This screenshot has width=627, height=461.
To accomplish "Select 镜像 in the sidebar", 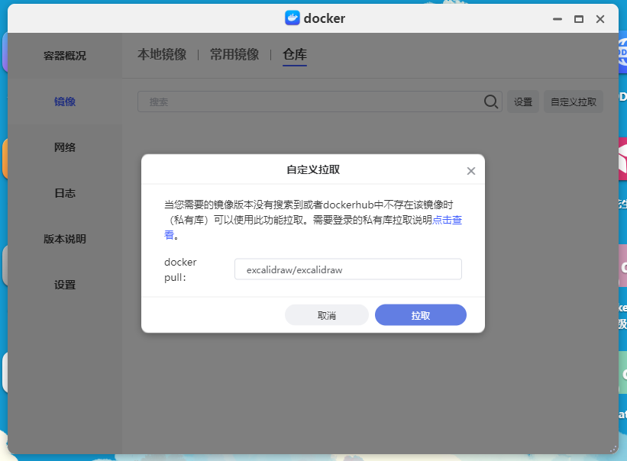I will (65, 102).
